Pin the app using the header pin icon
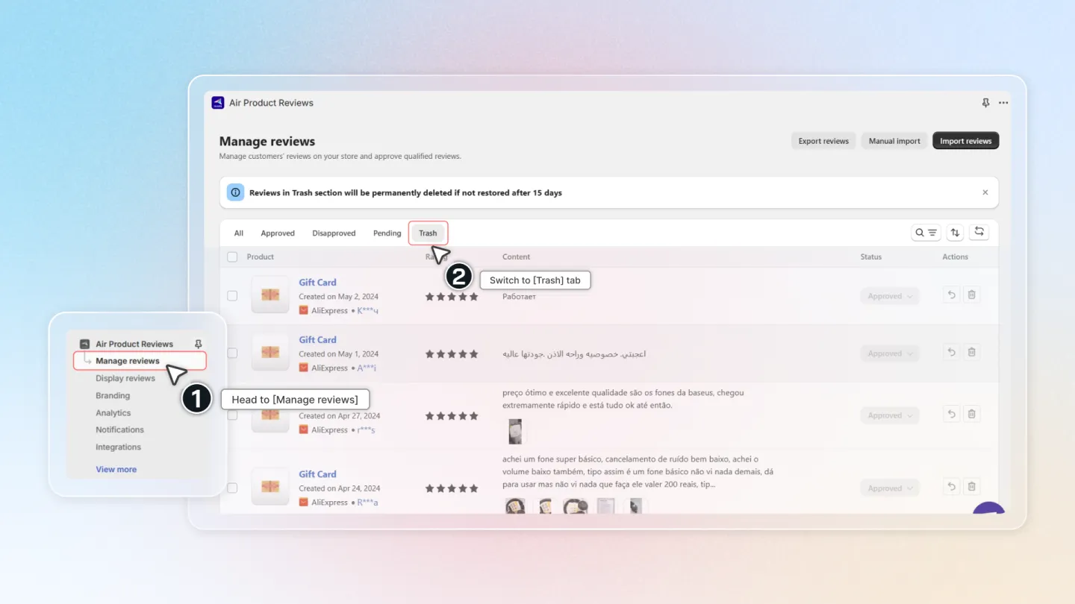The image size is (1075, 604). [986, 103]
